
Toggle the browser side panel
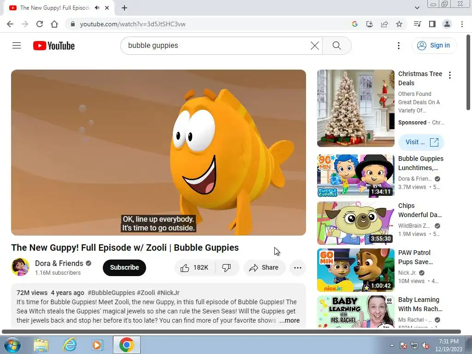pyautogui.click(x=432, y=24)
